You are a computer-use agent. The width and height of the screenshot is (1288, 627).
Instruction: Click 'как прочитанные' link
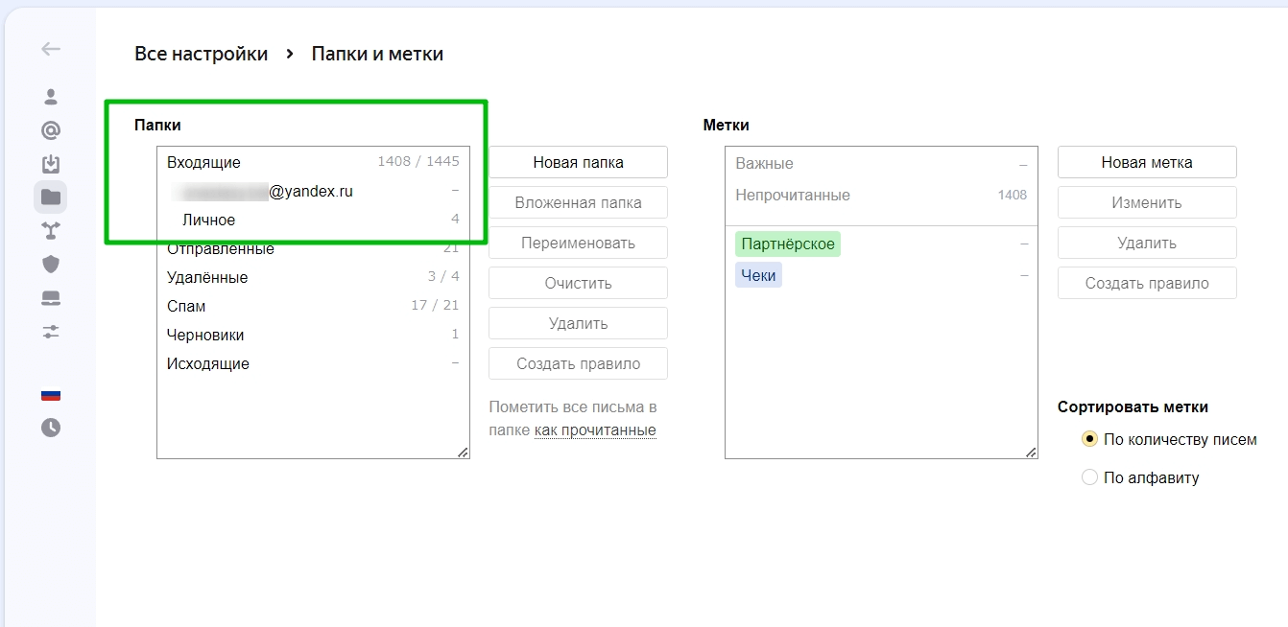click(x=595, y=430)
